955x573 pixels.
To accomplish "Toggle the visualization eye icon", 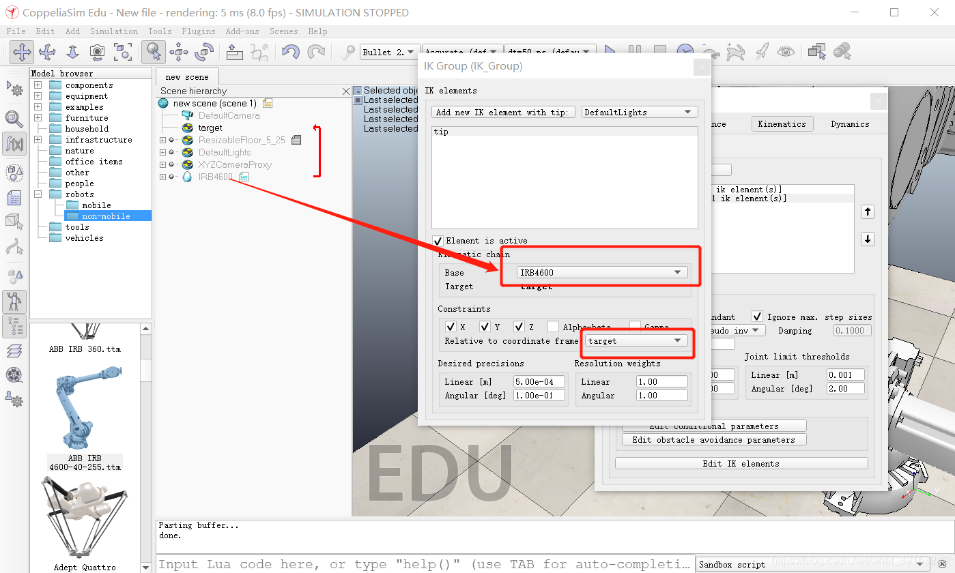I will (x=786, y=52).
